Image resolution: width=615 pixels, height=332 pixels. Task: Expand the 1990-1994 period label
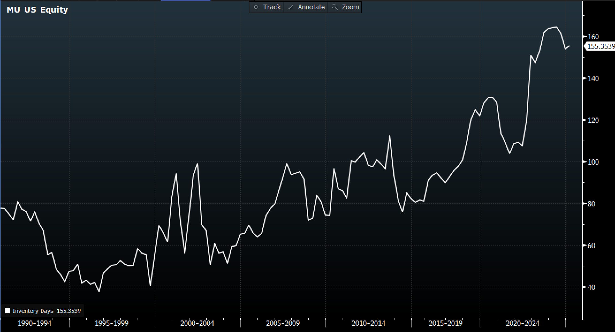point(35,323)
